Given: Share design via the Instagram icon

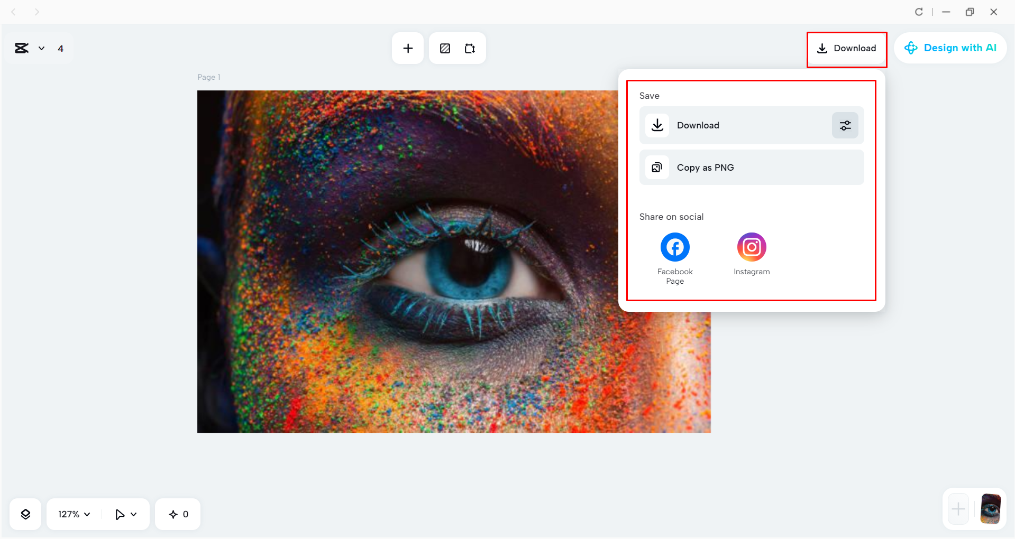Looking at the screenshot, I should 751,246.
